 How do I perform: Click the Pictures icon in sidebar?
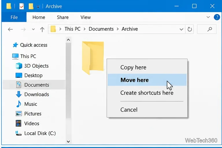[x=19, y=114]
